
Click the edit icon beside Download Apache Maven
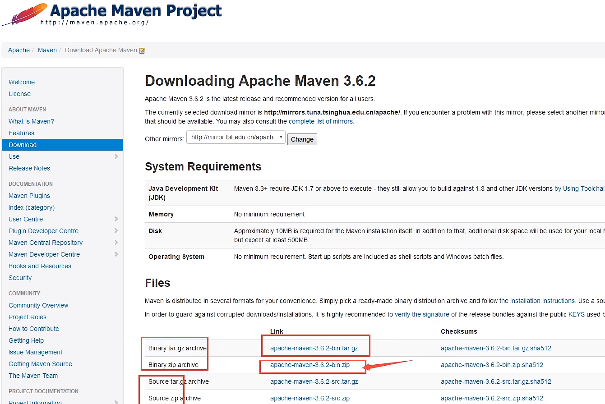pos(142,50)
